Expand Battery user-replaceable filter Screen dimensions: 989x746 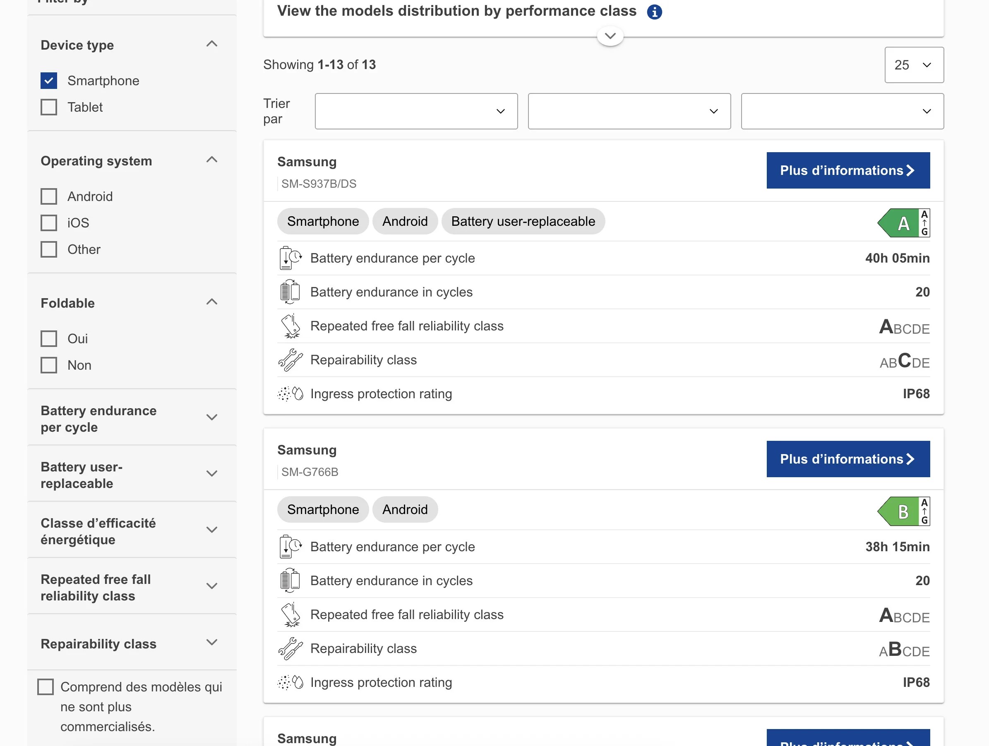pos(212,474)
